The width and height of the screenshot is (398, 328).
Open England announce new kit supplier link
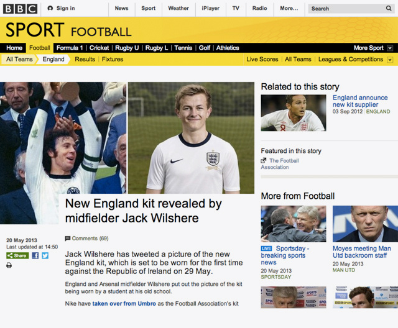pyautogui.click(x=360, y=101)
